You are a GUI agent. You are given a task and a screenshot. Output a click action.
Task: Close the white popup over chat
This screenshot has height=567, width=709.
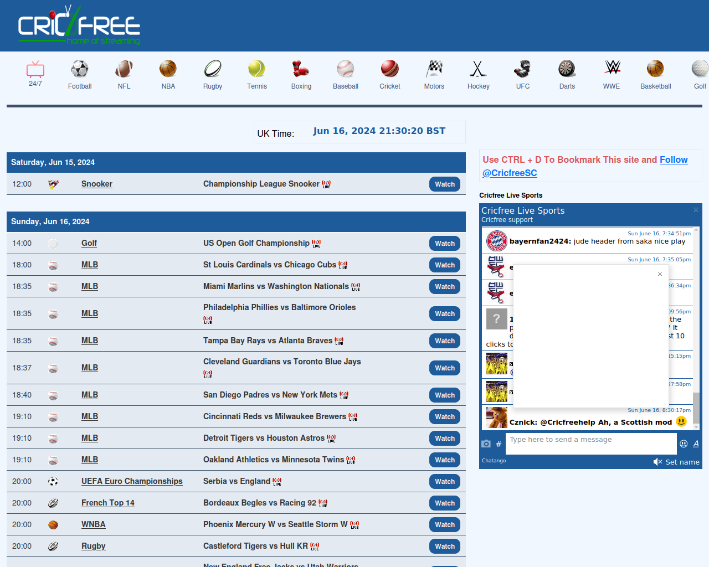click(660, 274)
